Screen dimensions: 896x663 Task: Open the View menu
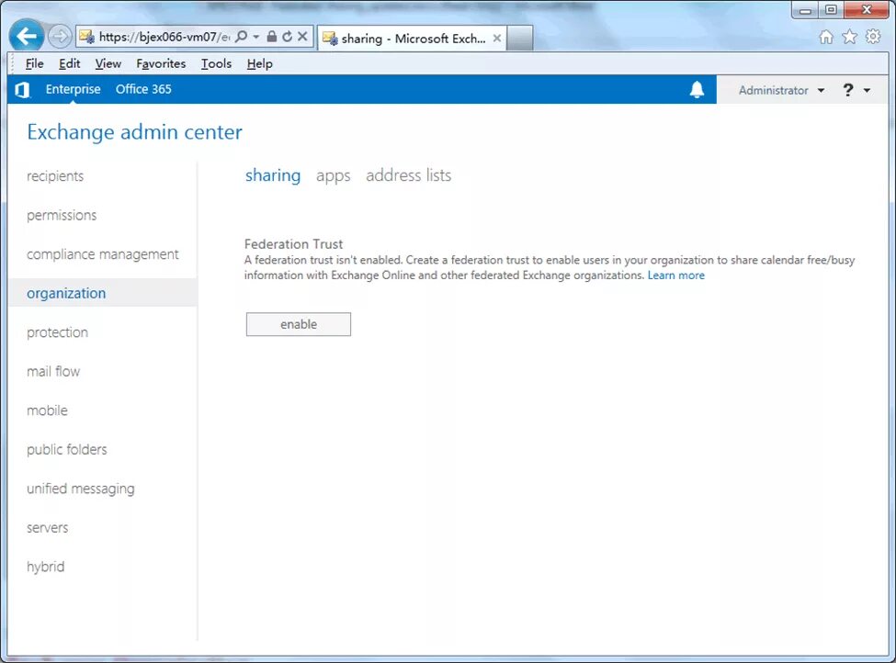click(x=108, y=63)
